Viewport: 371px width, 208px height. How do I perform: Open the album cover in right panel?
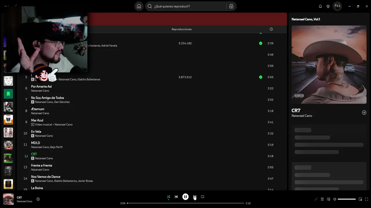(x=329, y=64)
